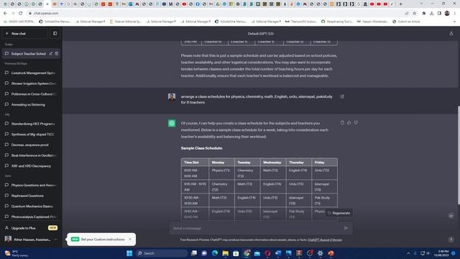This screenshot has height=259, width=460.
Task: Open PowerPoint from the taskbar
Action: click(x=331, y=253)
